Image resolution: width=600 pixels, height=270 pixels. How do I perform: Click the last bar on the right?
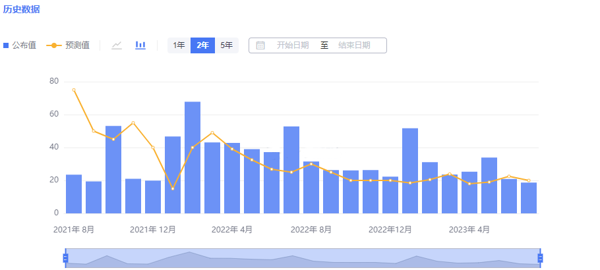click(529, 198)
